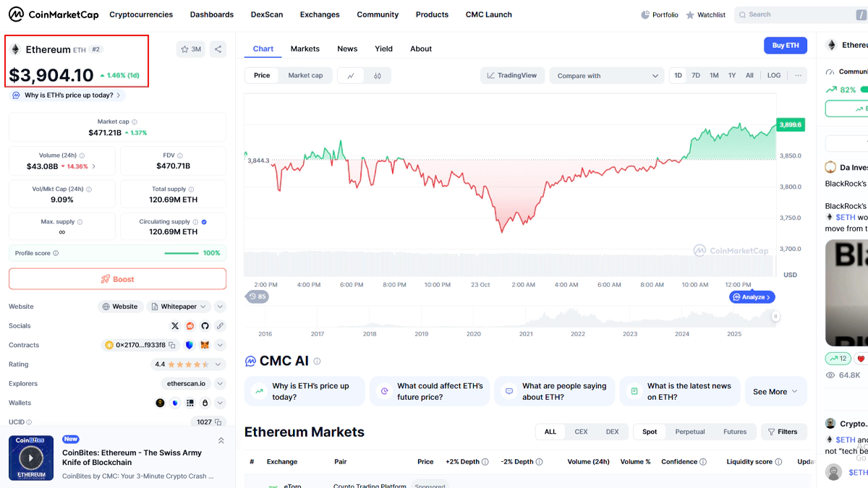This screenshot has width=868, height=488.
Task: Open the Compare with dropdown
Action: tap(607, 75)
